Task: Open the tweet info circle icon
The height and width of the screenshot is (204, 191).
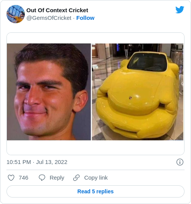Action: (x=180, y=162)
